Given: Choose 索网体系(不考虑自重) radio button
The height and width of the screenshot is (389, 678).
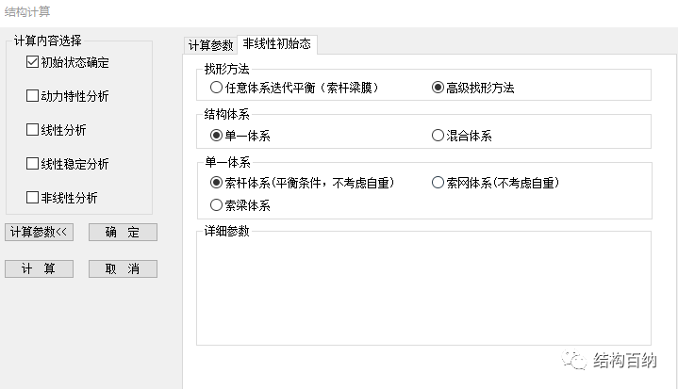Looking at the screenshot, I should tap(438, 183).
